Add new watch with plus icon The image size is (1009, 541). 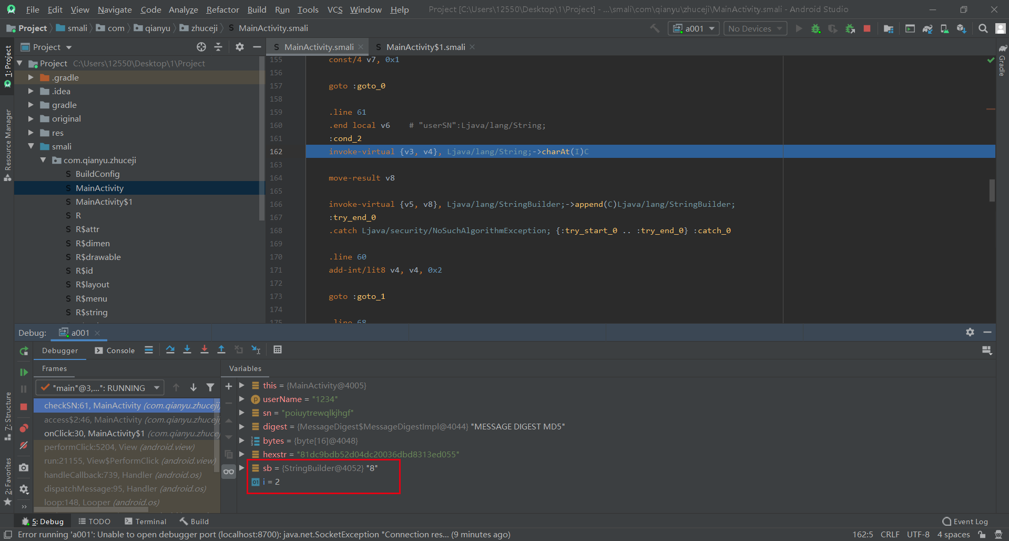[x=229, y=386]
